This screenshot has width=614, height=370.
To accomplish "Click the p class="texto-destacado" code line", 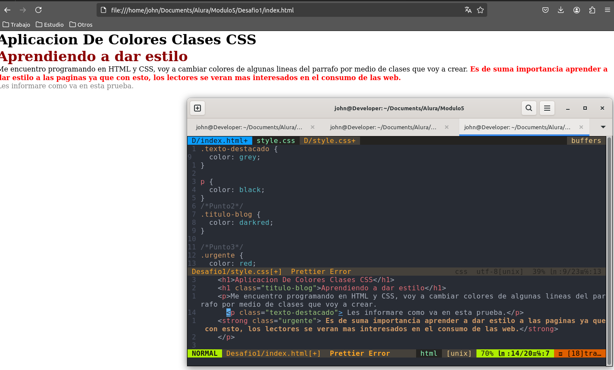I will (x=375, y=313).
